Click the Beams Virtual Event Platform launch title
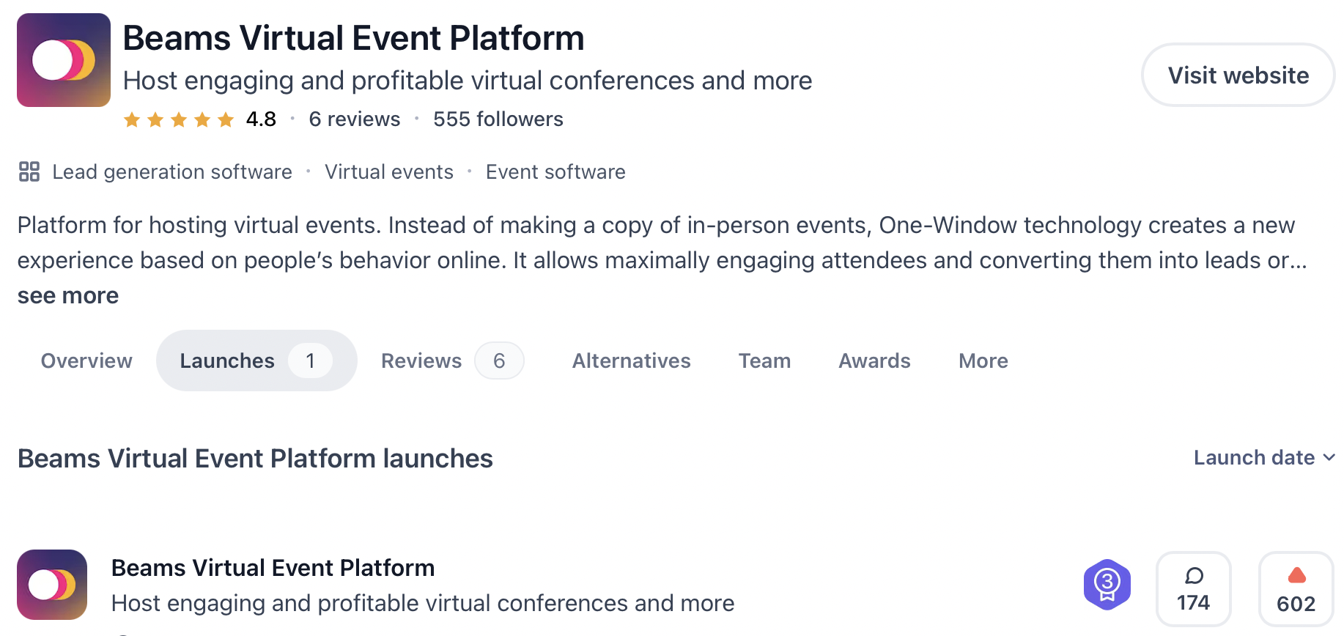Image resolution: width=1344 pixels, height=636 pixels. click(273, 568)
